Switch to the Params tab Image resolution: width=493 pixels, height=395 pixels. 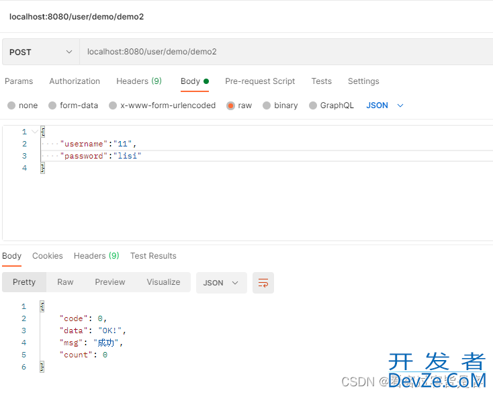click(x=19, y=81)
